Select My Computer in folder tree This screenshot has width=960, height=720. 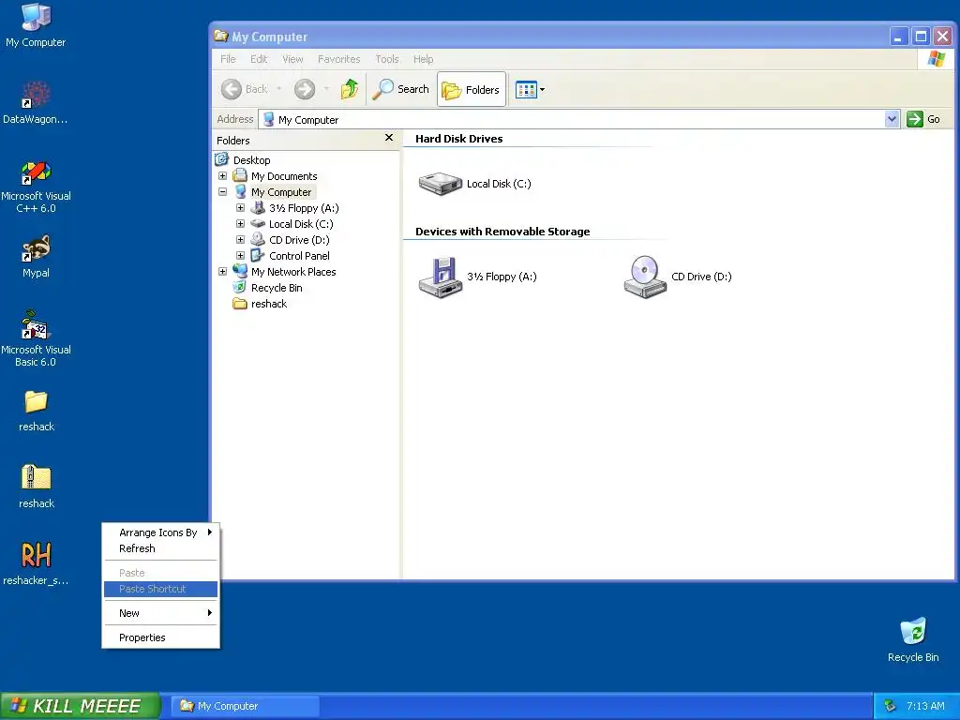click(281, 192)
